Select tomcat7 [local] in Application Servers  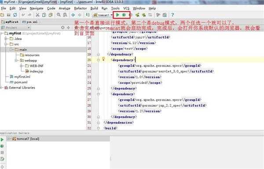[x=26, y=139]
